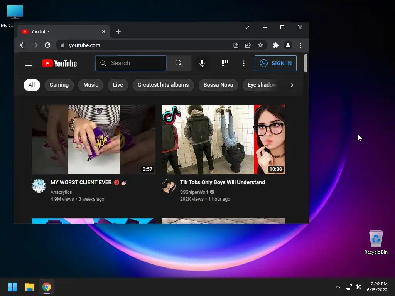Focus the YouTube Search field

click(x=131, y=63)
